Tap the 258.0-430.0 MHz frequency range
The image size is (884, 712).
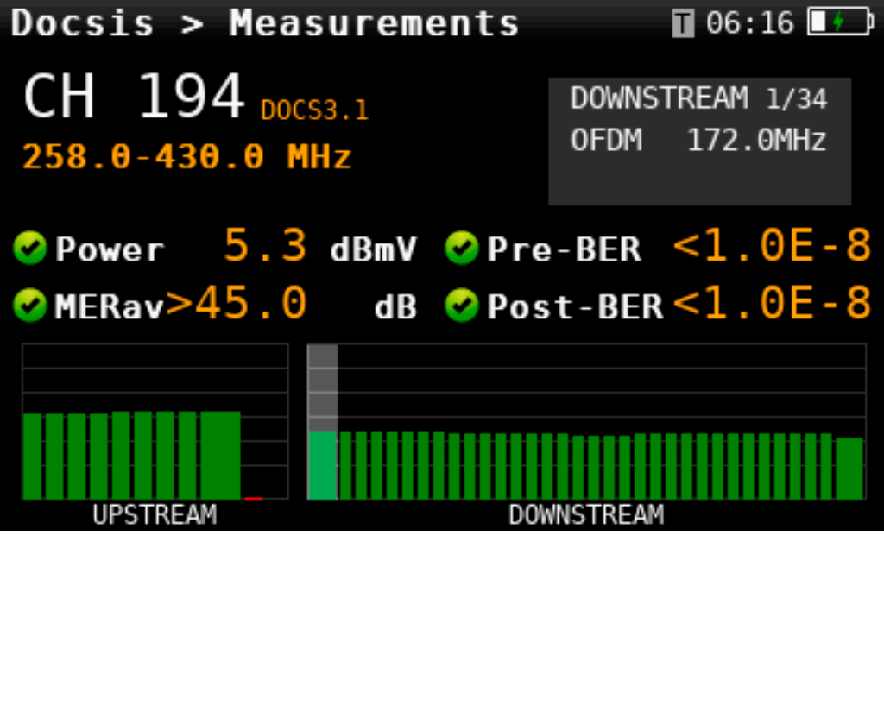pyautogui.click(x=186, y=157)
